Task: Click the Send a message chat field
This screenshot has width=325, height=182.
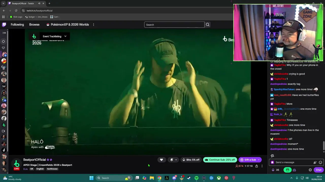Action: pos(294,162)
